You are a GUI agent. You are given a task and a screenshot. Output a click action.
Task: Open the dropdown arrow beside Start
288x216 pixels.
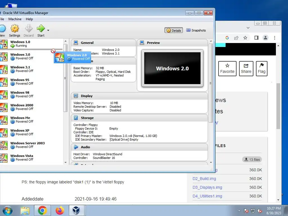pyautogui.click(x=48, y=30)
